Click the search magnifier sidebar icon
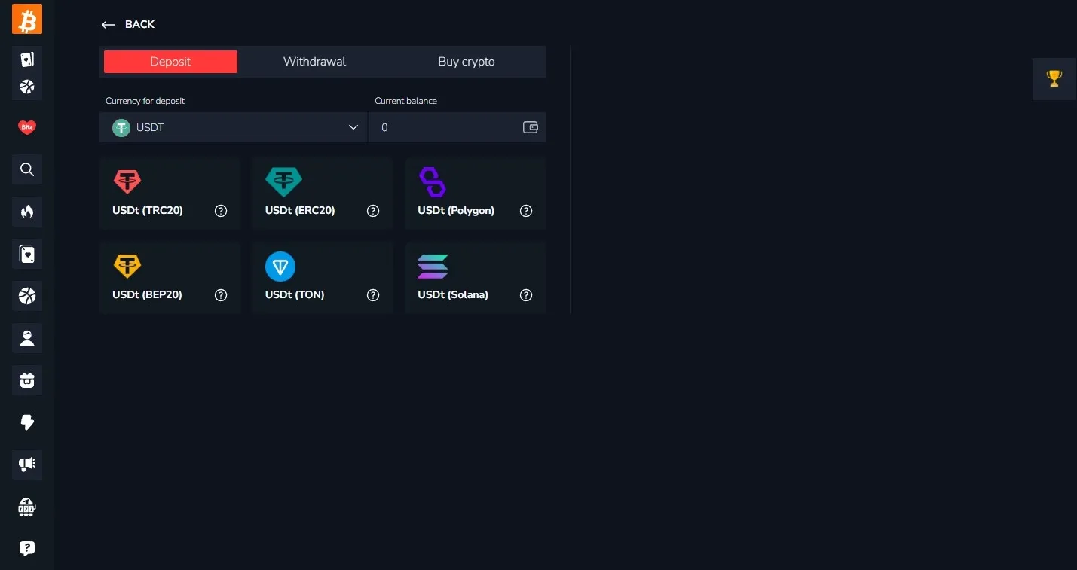 27,169
